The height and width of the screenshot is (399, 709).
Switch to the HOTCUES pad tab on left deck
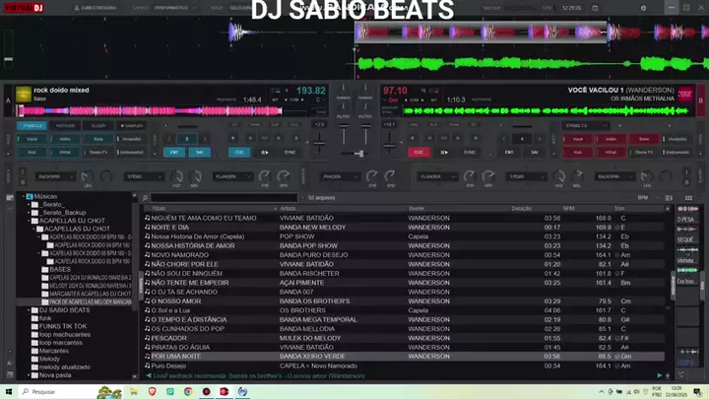[66, 126]
